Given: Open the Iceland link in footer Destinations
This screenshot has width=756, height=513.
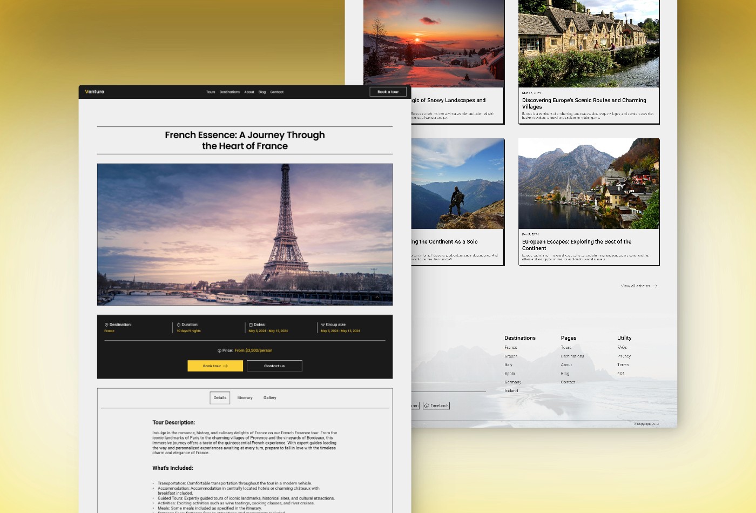Looking at the screenshot, I should point(511,390).
